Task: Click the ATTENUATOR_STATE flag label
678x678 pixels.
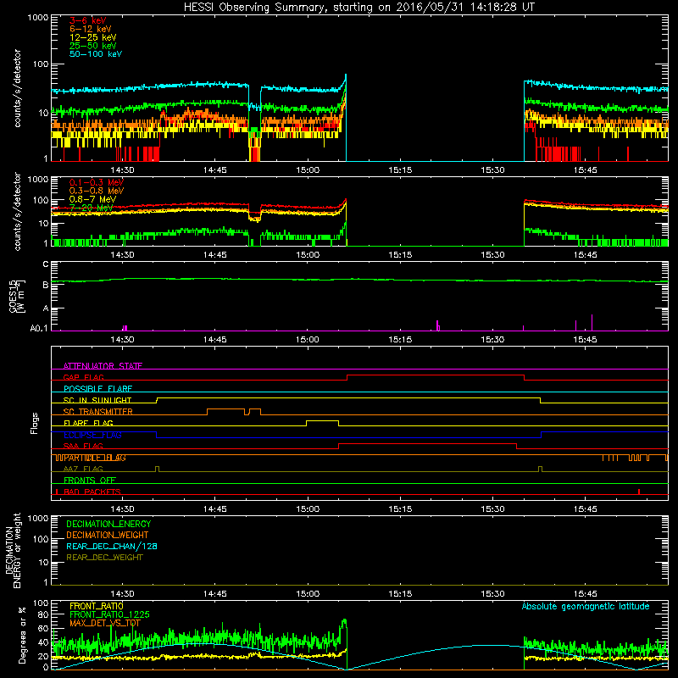Action: 103,366
